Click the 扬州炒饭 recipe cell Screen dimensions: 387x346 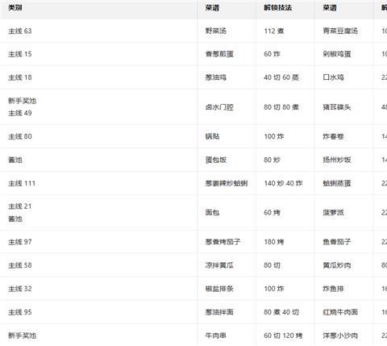pos(344,160)
